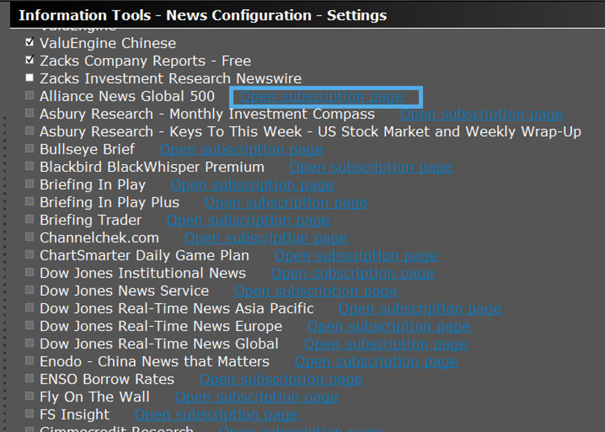Check Asbury Research - Monthly Investment Compass
This screenshot has width=605, height=432.
point(29,113)
